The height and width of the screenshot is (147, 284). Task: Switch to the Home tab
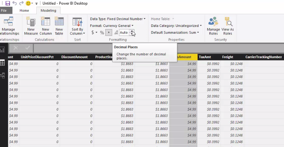[24, 11]
